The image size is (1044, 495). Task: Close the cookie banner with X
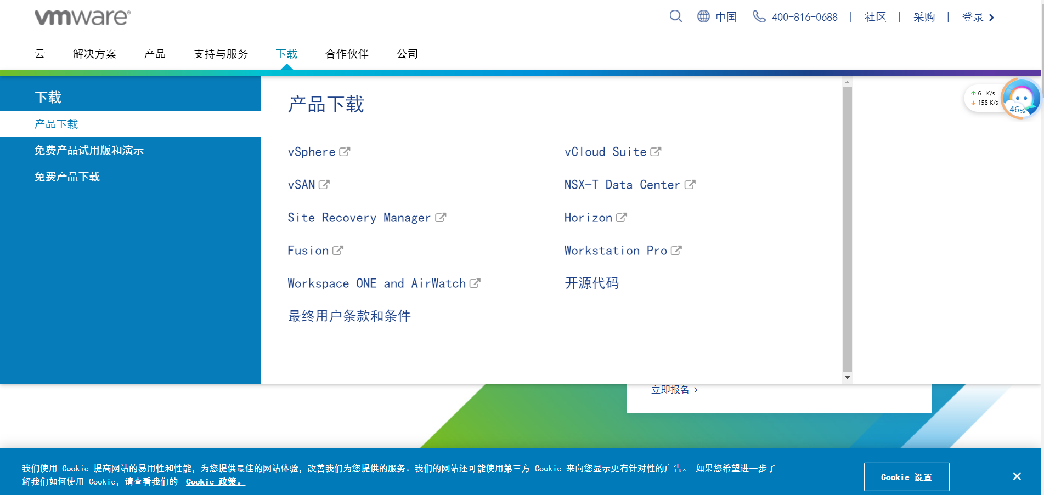[1017, 476]
